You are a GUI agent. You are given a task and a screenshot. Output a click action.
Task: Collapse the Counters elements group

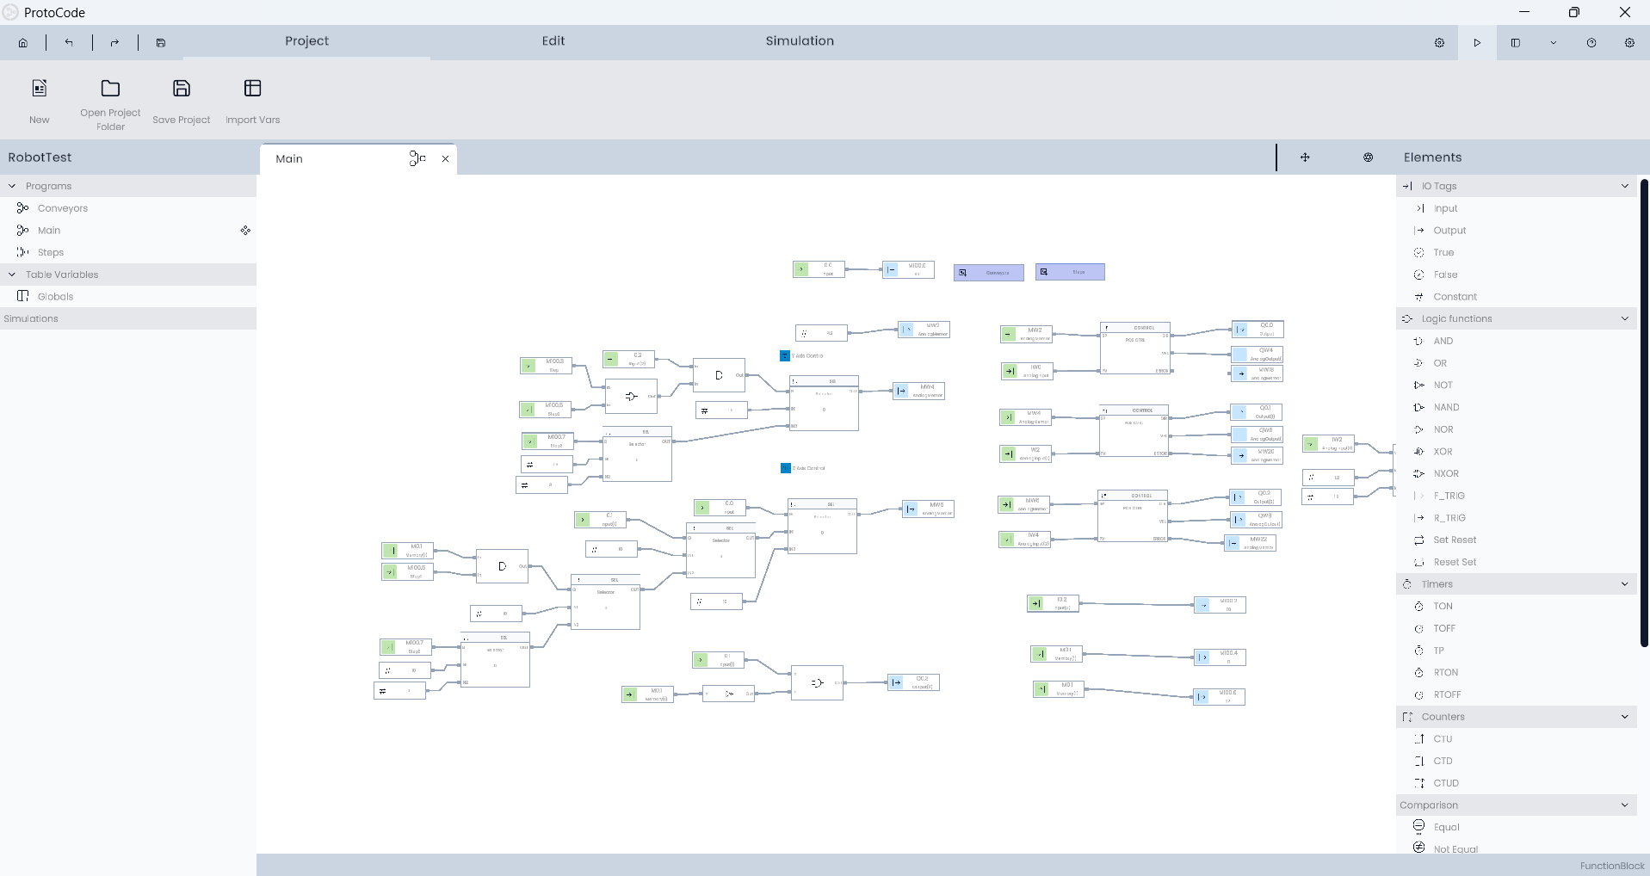click(1625, 717)
